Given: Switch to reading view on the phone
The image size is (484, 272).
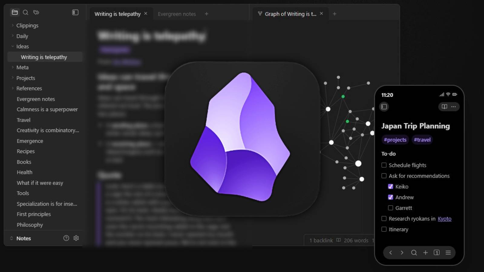Looking at the screenshot, I should 444,107.
